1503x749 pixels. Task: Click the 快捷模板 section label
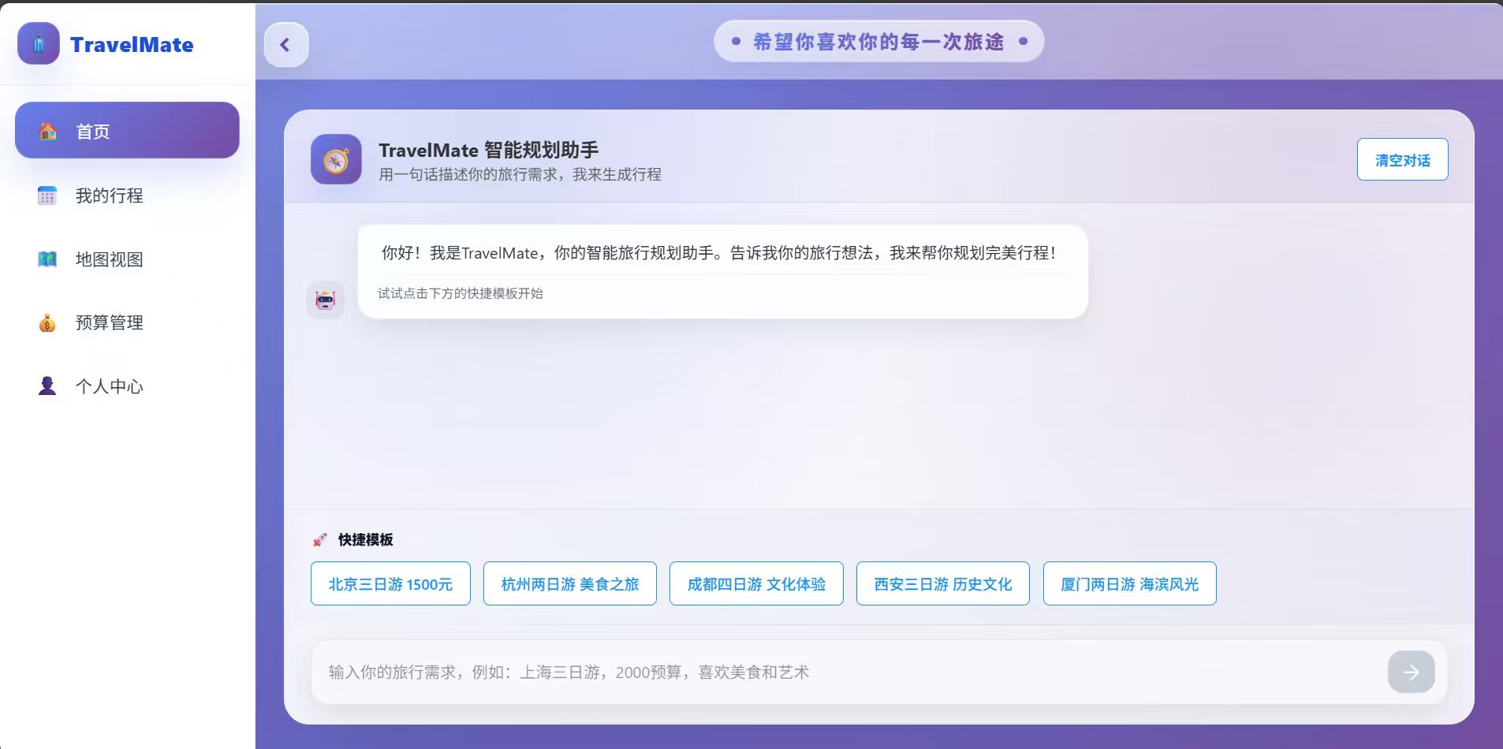tap(365, 540)
